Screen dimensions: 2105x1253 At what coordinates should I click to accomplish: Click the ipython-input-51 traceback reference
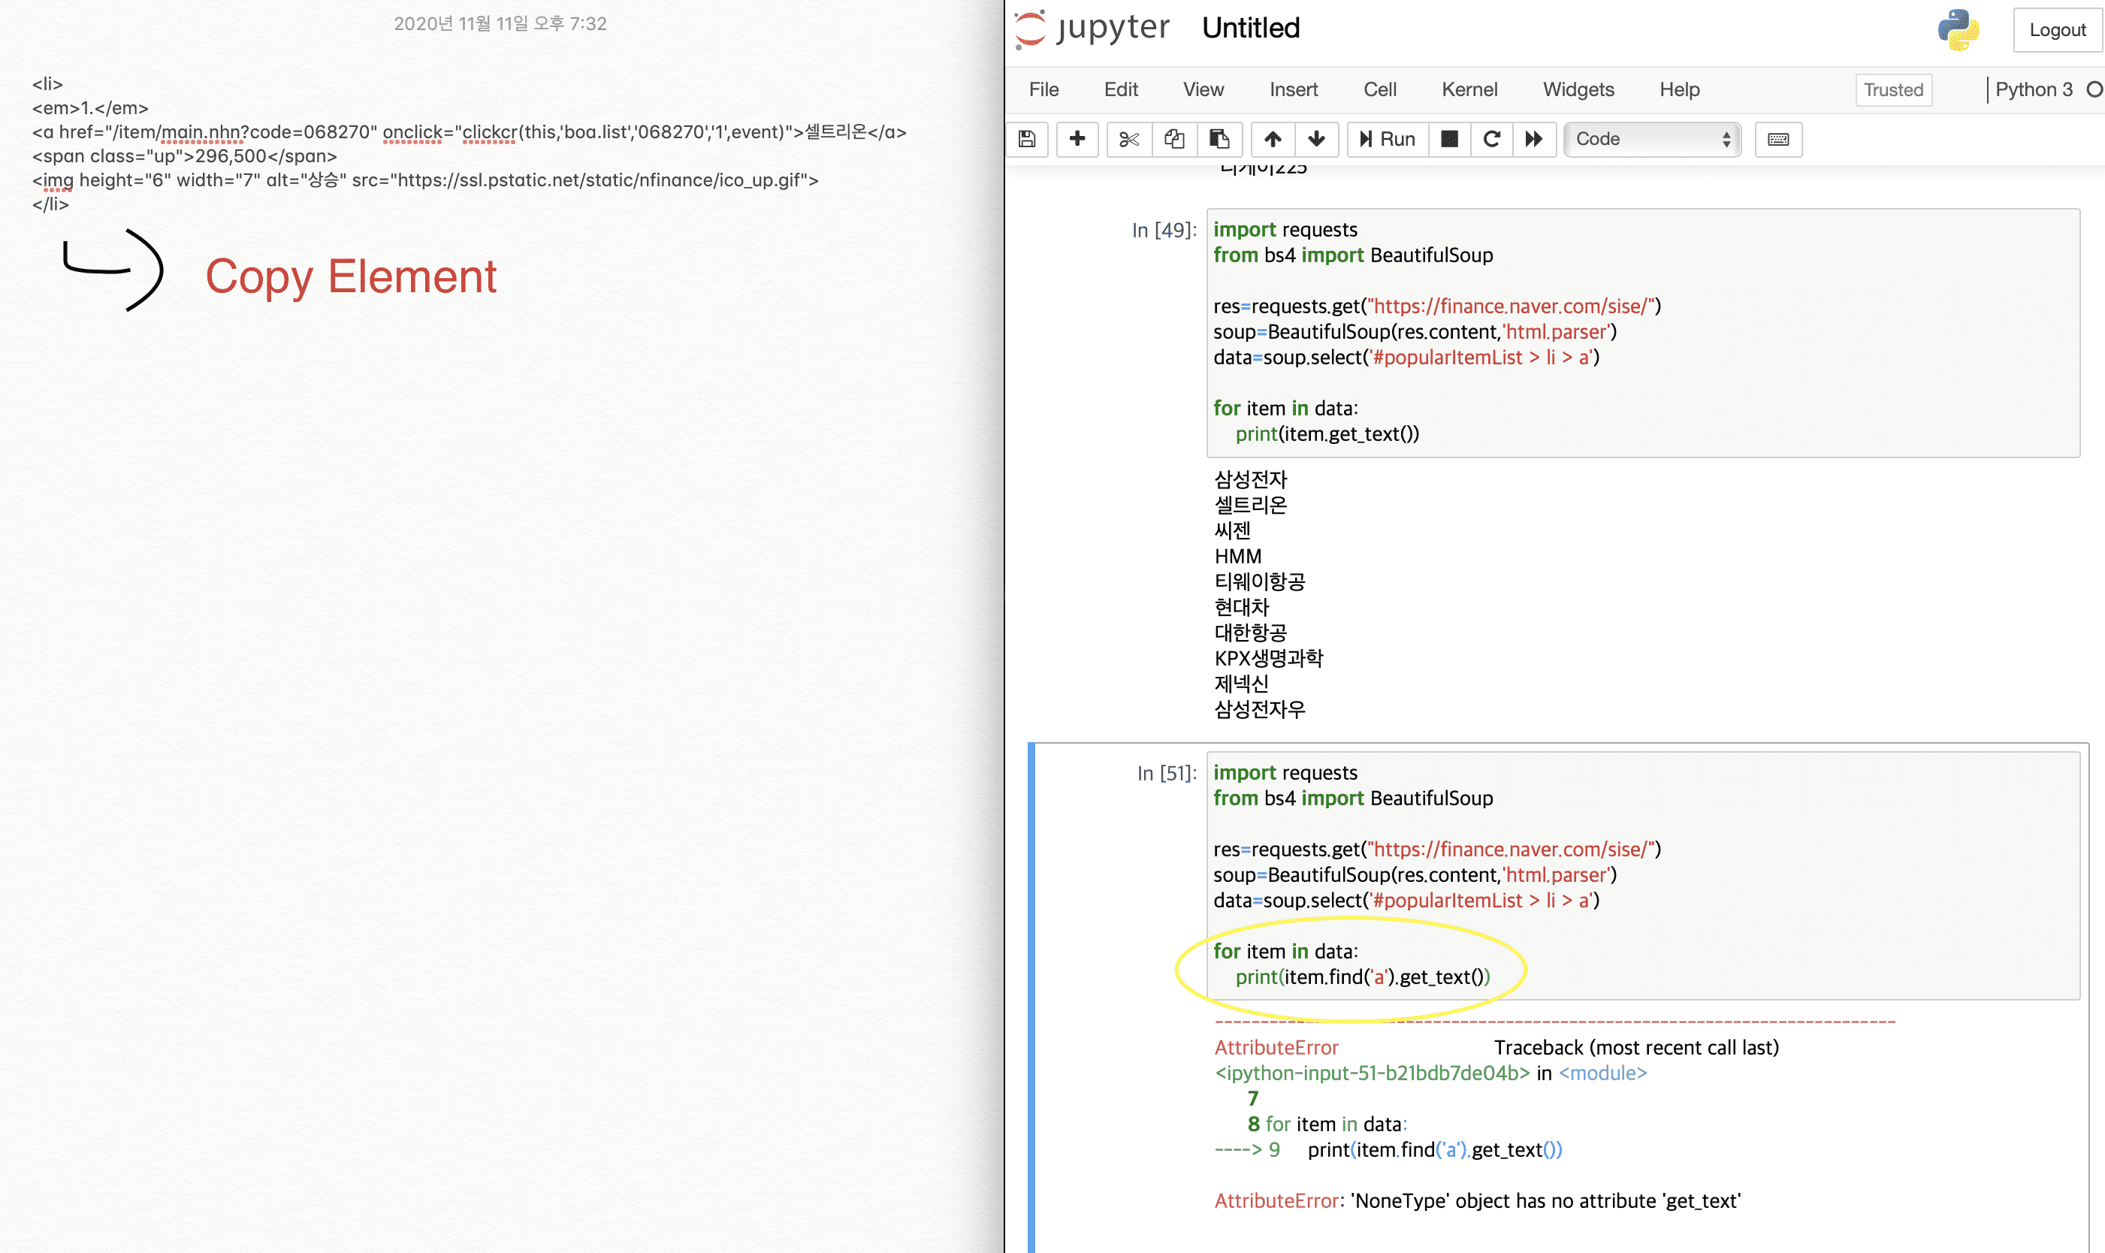(x=1371, y=1073)
